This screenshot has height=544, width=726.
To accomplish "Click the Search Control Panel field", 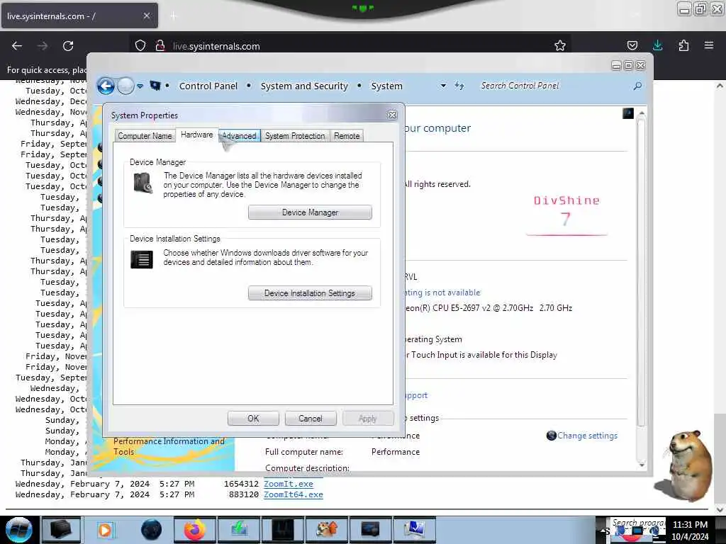I will pos(553,86).
